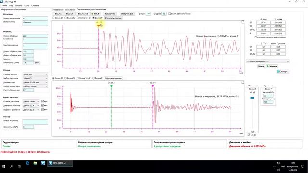
Task: Open the Давление обжима sensor dropdown
Action: [x=31, y=106]
